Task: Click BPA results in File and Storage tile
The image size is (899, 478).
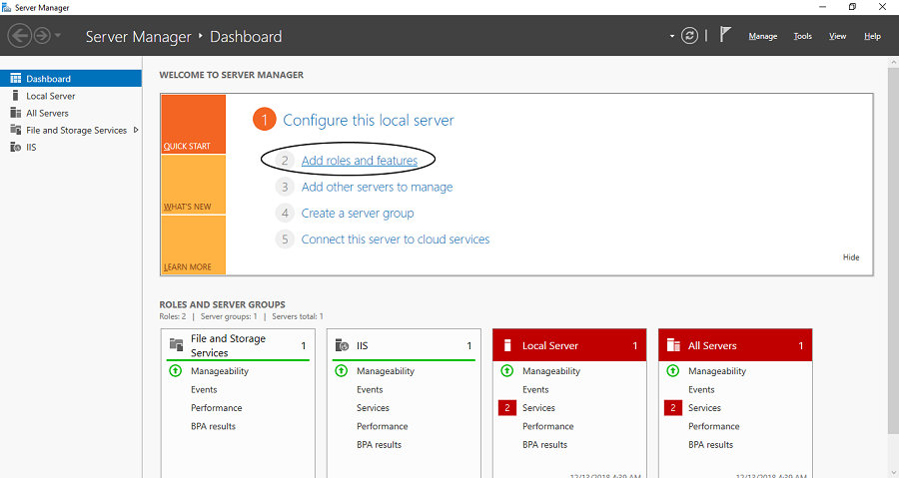Action: 214,426
